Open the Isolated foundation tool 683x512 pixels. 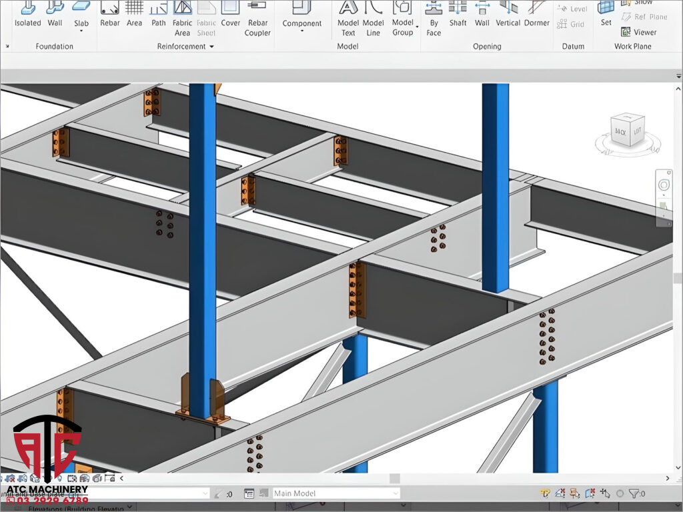[x=28, y=15]
